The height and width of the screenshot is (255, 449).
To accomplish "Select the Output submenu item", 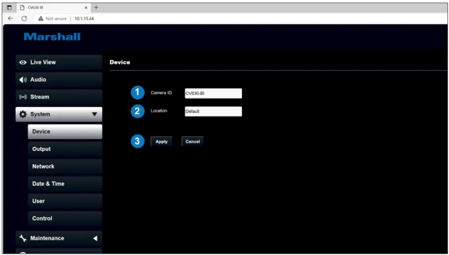I will coord(65,149).
